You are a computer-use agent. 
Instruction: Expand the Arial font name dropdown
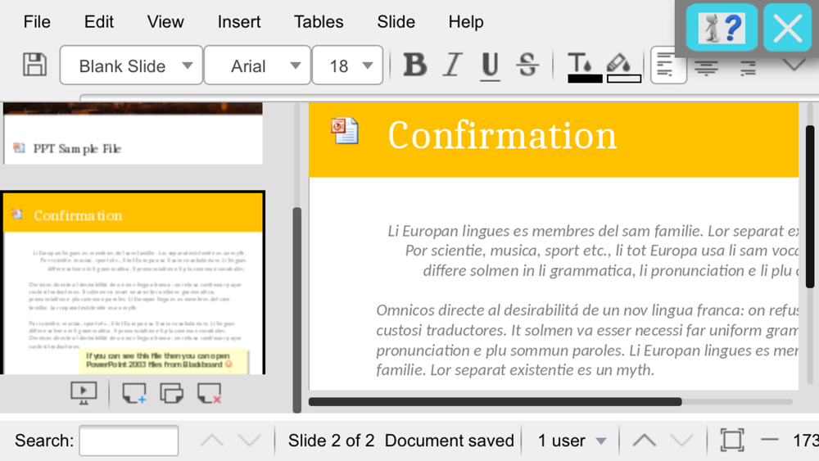pyautogui.click(x=257, y=66)
